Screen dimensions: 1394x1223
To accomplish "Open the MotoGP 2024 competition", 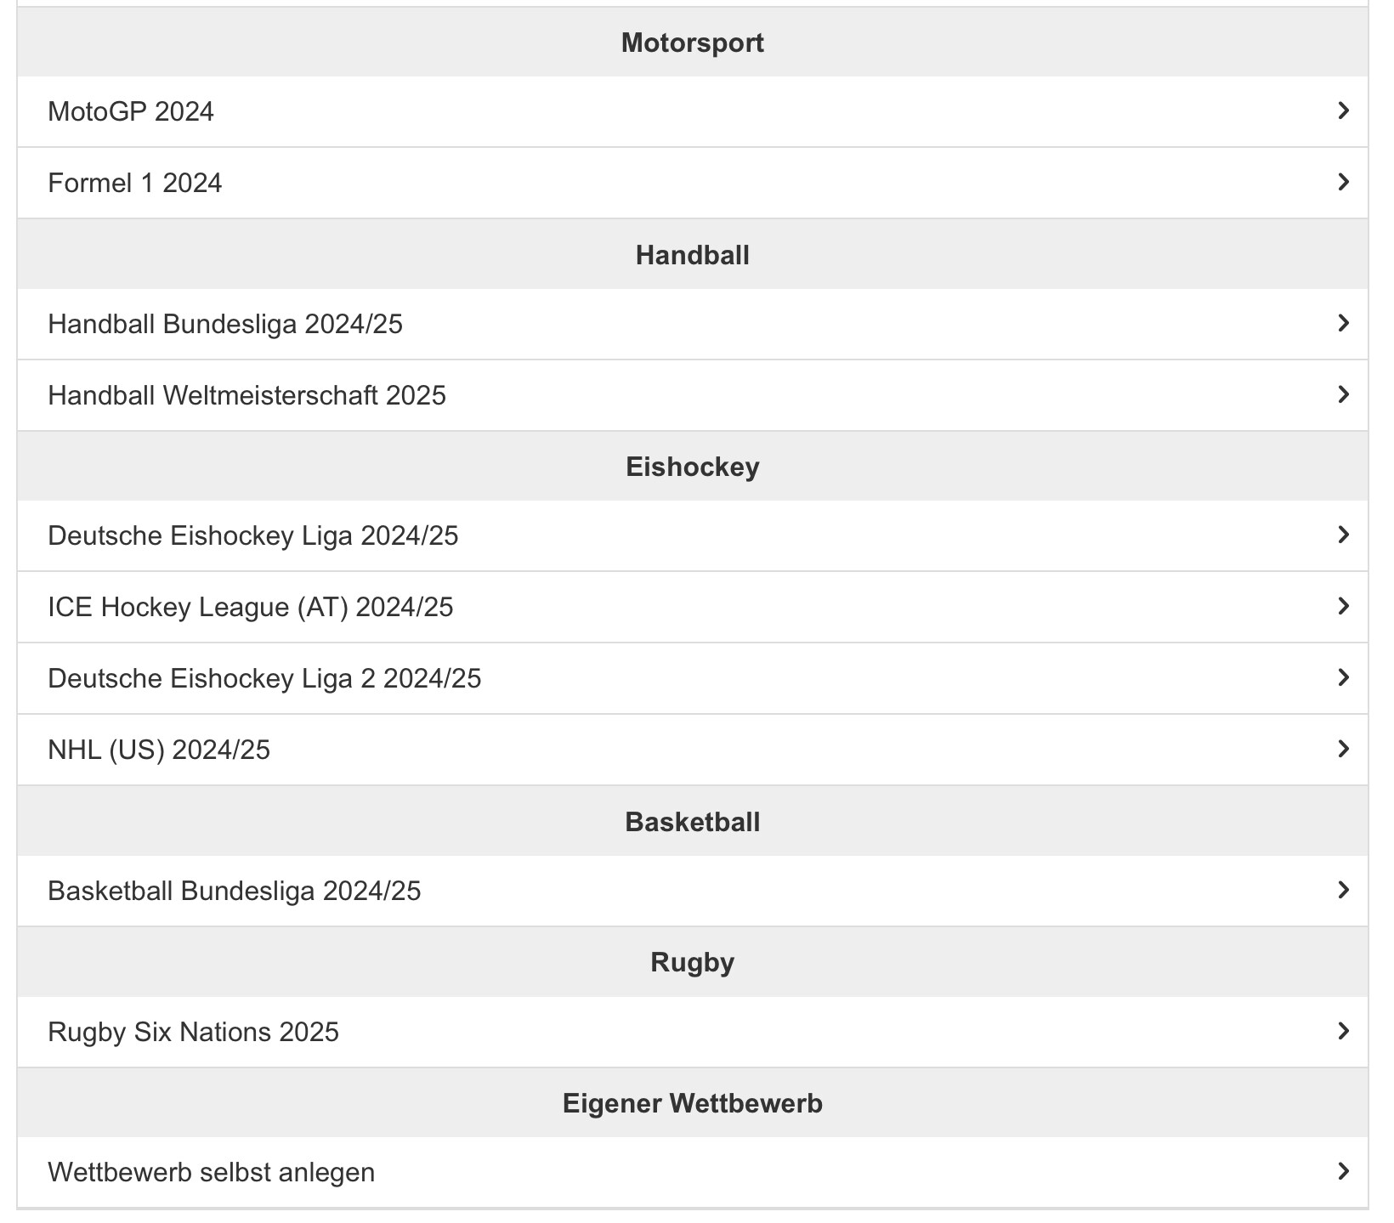I will [132, 111].
